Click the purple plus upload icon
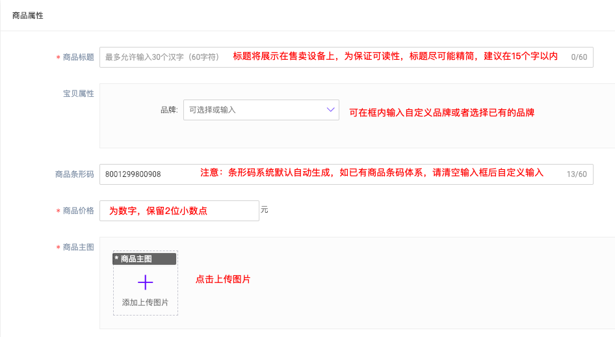This screenshot has height=337, width=615. click(x=145, y=282)
